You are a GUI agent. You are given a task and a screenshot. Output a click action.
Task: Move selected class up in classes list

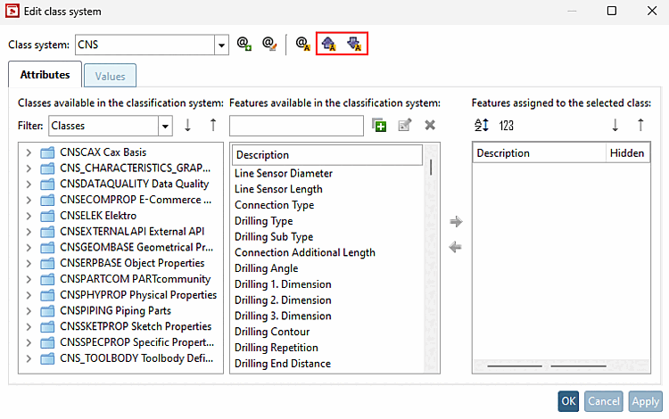pos(213,126)
